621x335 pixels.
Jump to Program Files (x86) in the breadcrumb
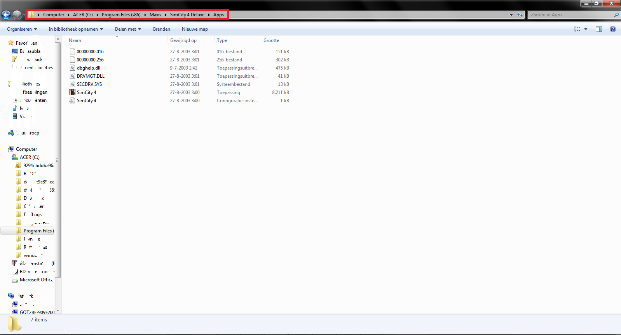coord(121,15)
